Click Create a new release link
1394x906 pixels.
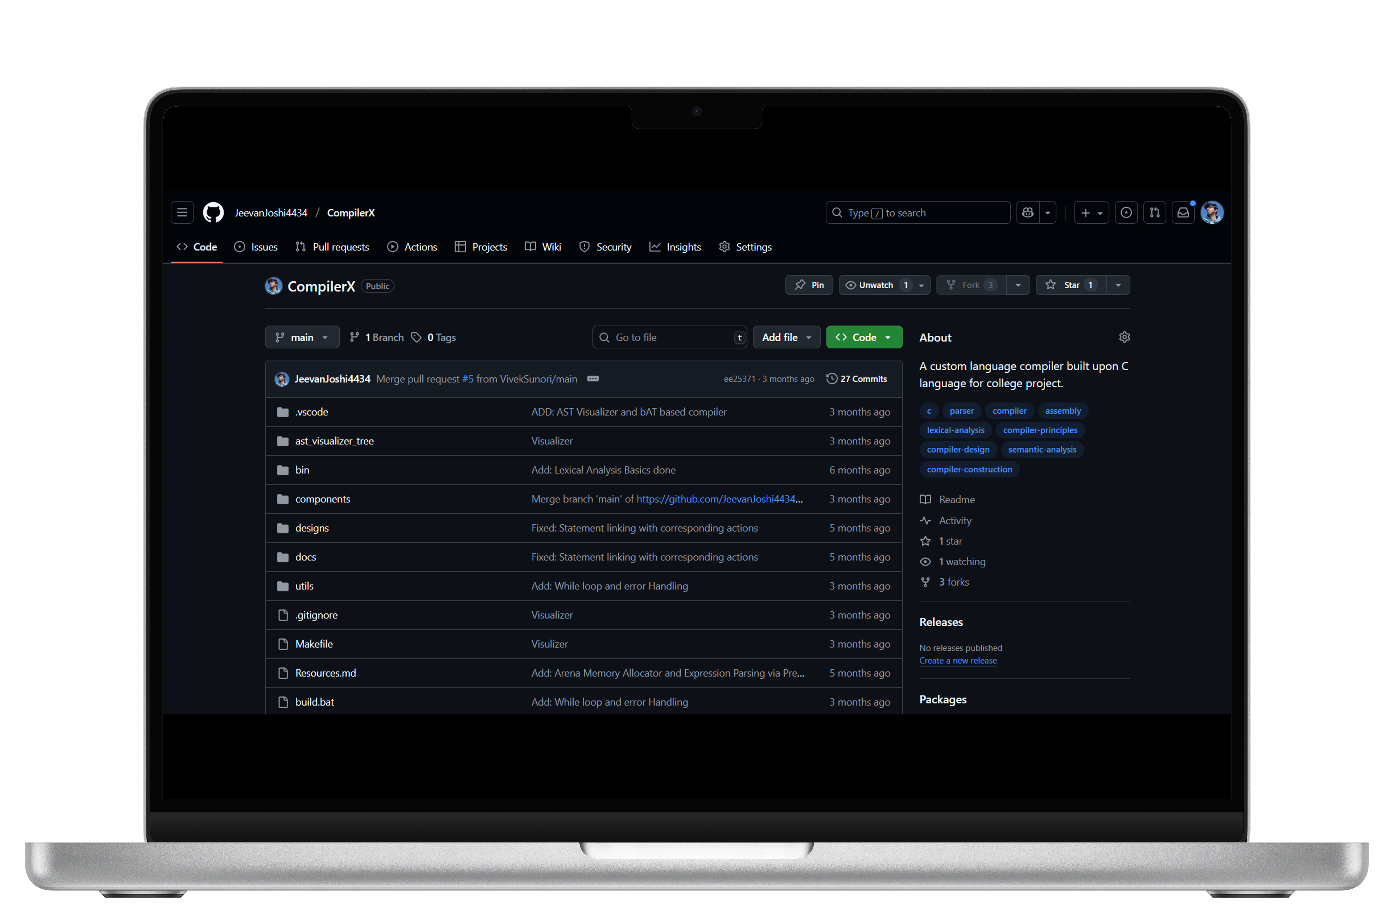tap(957, 661)
